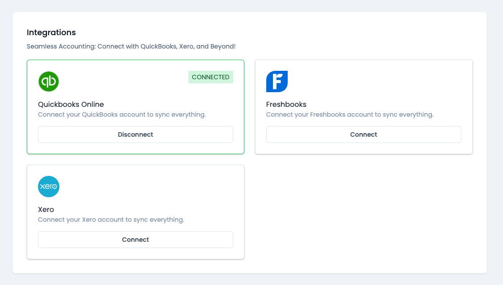
Task: Click the 'Integrations' heading
Action: coord(51,33)
